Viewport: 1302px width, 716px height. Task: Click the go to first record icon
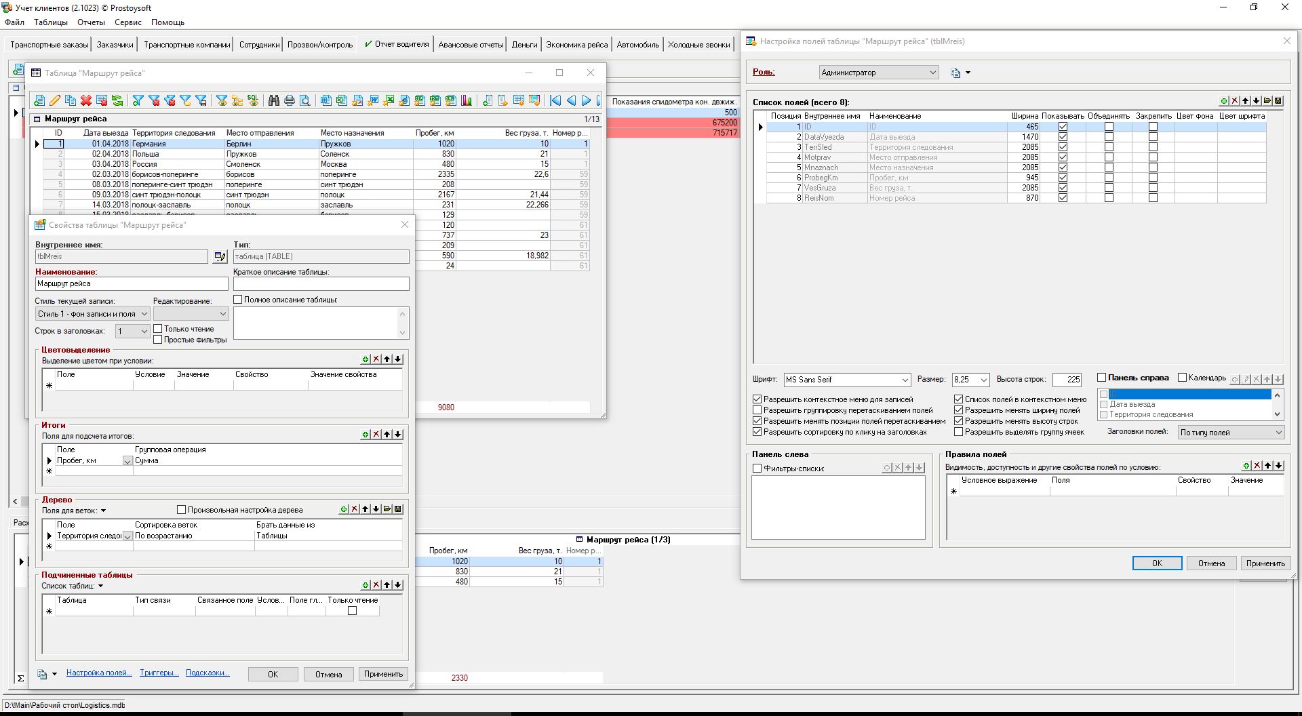point(555,100)
